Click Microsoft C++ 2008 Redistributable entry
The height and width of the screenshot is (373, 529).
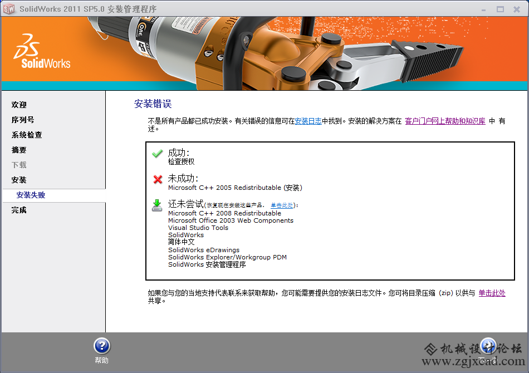coord(225,213)
